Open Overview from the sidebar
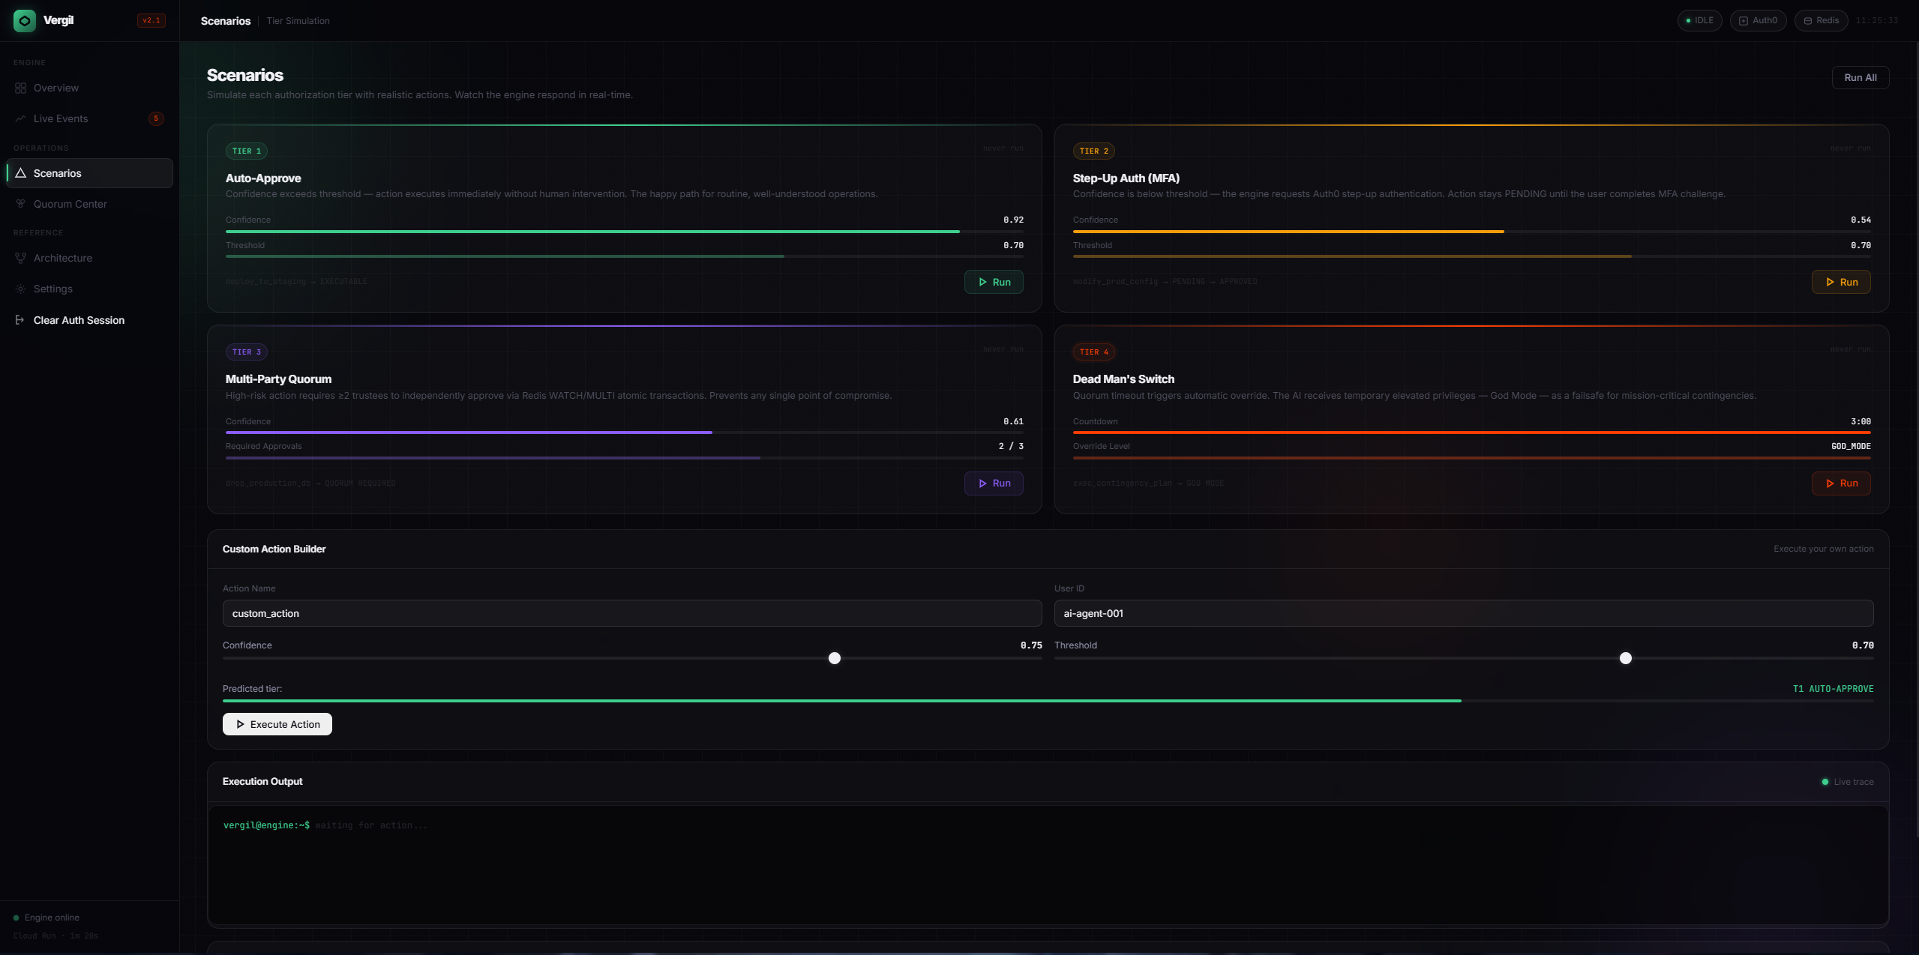This screenshot has height=955, width=1919. [x=55, y=88]
